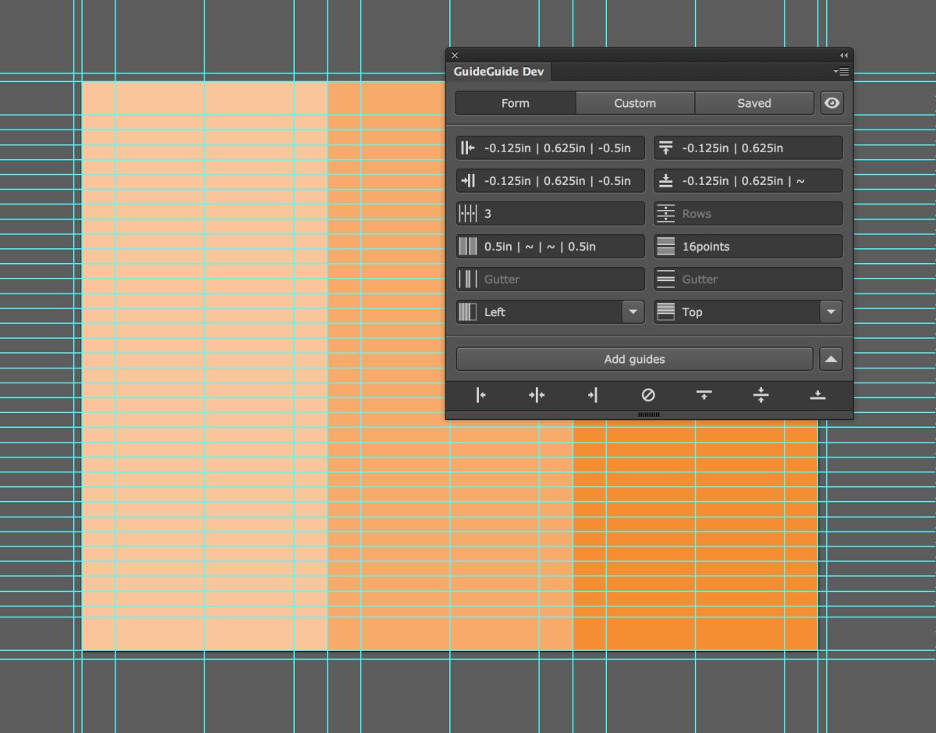Open the Saved tab
The width and height of the screenshot is (936, 733).
[754, 103]
